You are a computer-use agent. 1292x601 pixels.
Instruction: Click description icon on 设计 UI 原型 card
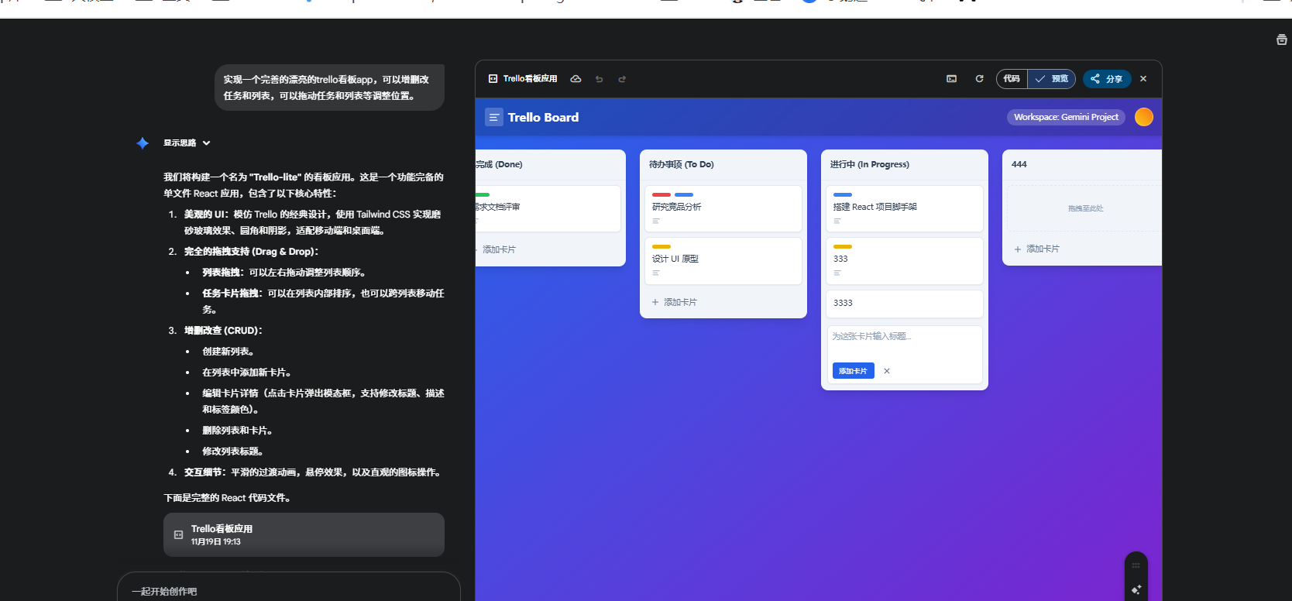tap(656, 273)
